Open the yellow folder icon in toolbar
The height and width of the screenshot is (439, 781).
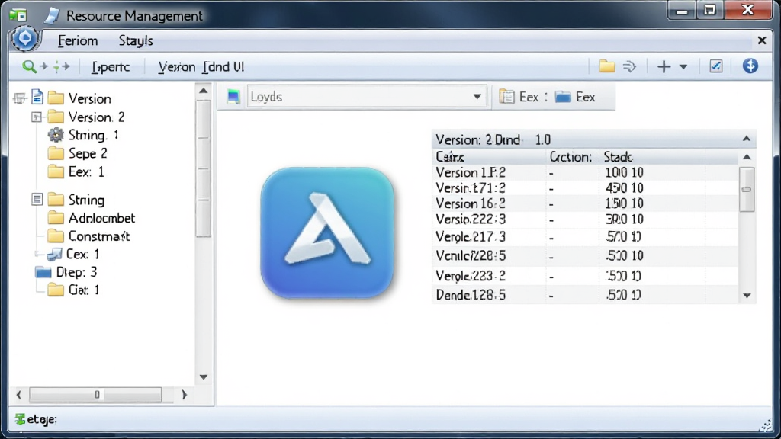(606, 66)
